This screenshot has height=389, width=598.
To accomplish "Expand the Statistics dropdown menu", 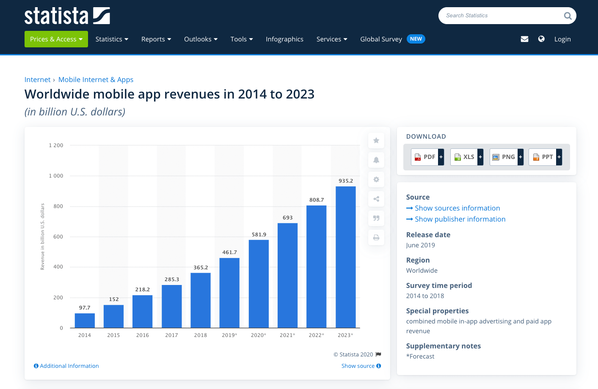I will click(x=112, y=39).
